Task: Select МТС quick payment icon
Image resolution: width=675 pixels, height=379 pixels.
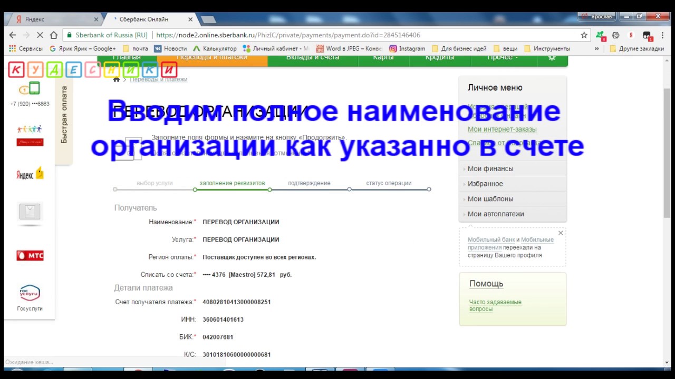Action: coord(30,256)
